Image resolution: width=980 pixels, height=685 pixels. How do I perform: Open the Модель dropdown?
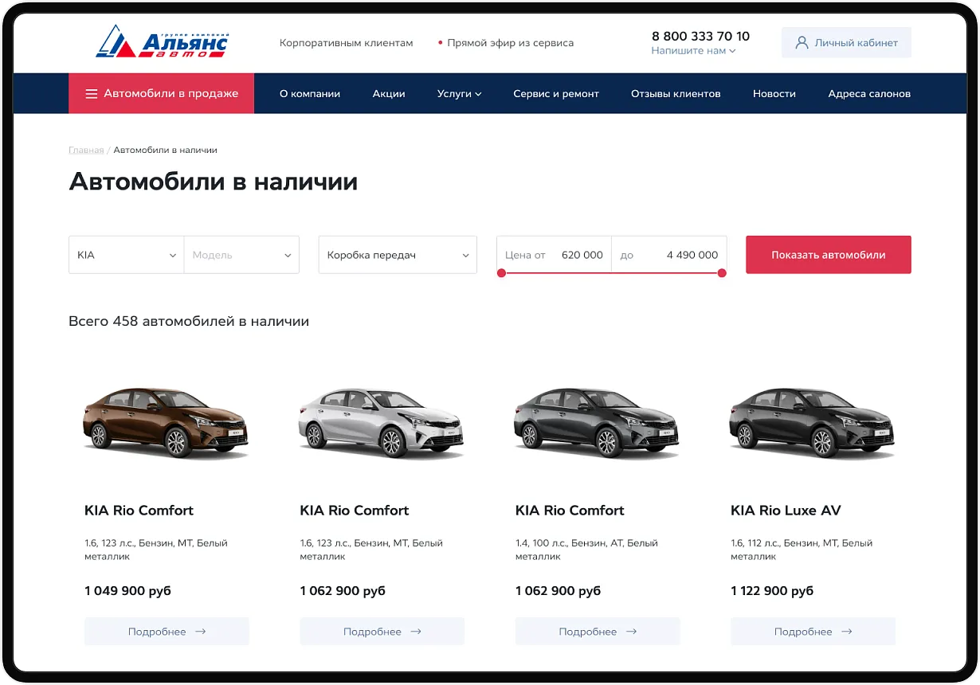coord(241,255)
